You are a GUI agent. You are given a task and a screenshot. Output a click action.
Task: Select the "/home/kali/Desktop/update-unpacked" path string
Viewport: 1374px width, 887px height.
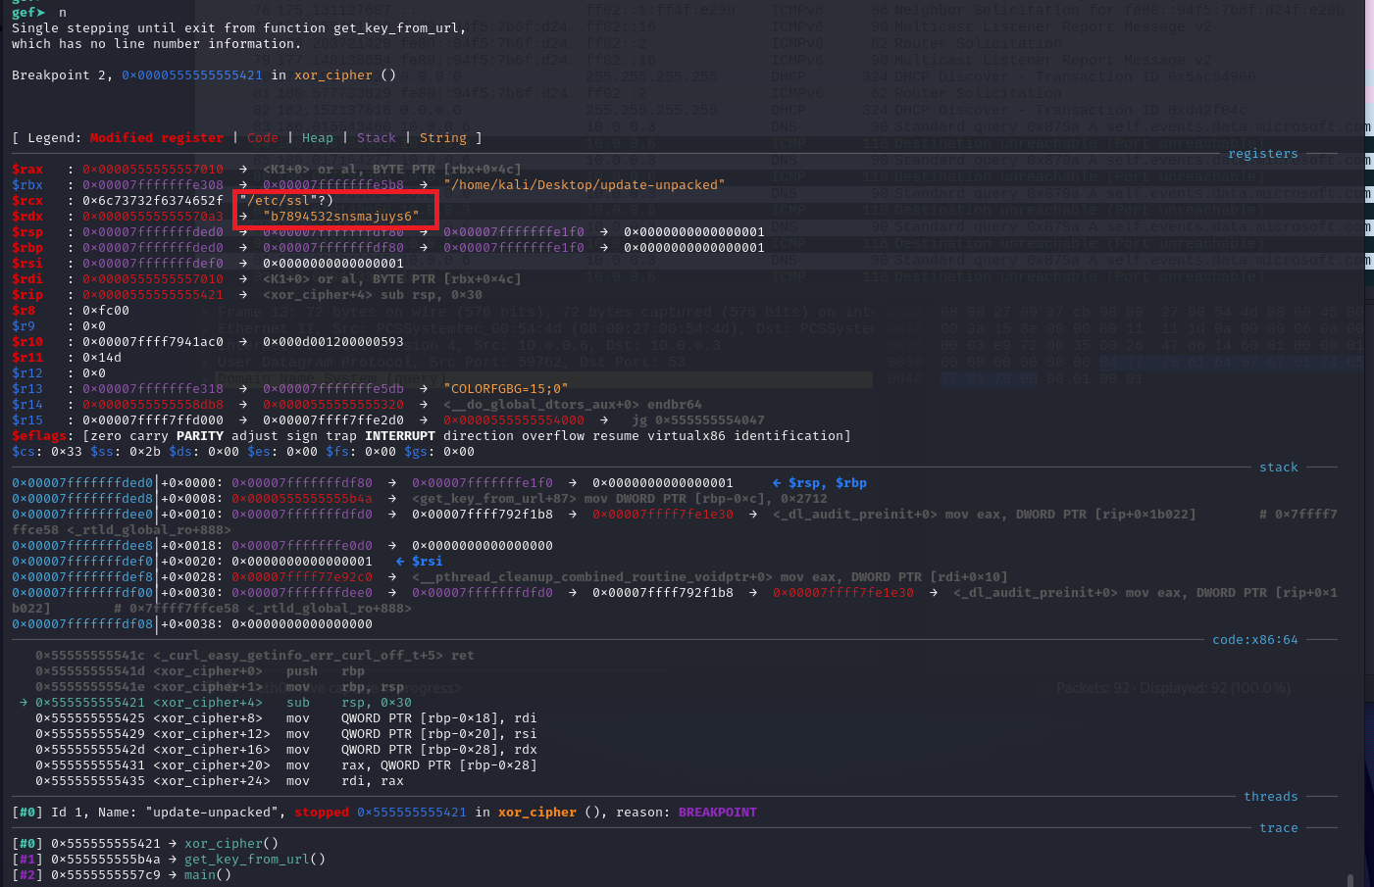coord(585,185)
